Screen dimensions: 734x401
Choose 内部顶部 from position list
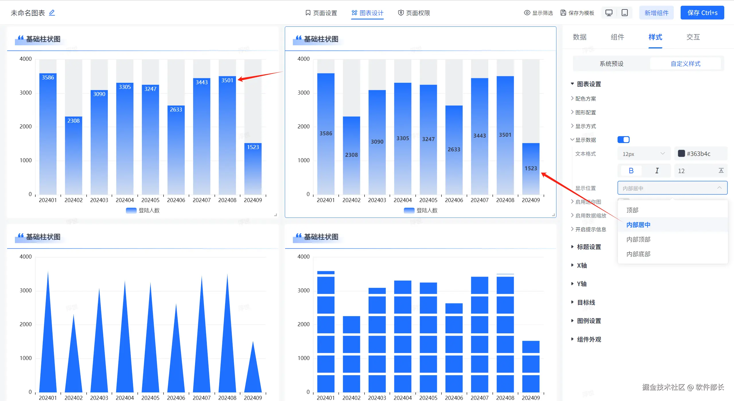[x=638, y=239]
